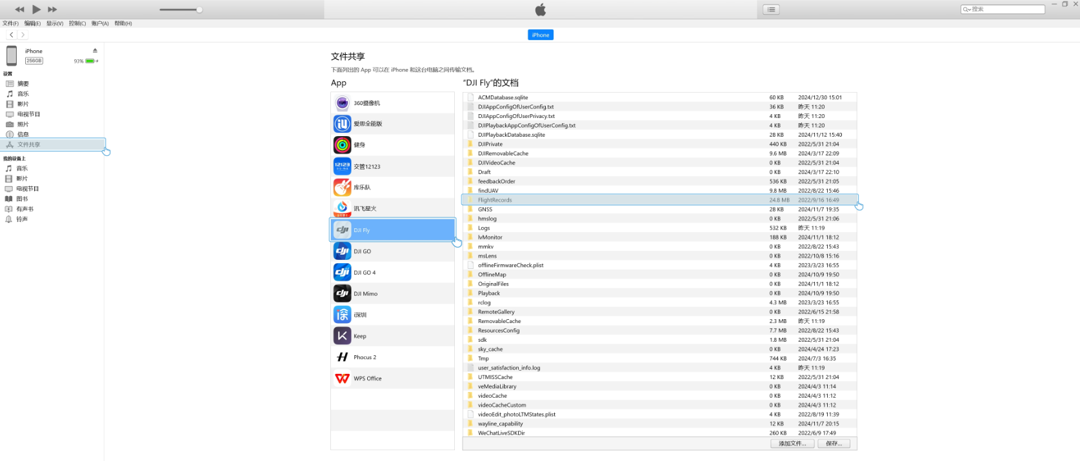Viewport: 1080px width, 461px height.
Task: Click the volume slider in the top bar
Action: pos(181,10)
